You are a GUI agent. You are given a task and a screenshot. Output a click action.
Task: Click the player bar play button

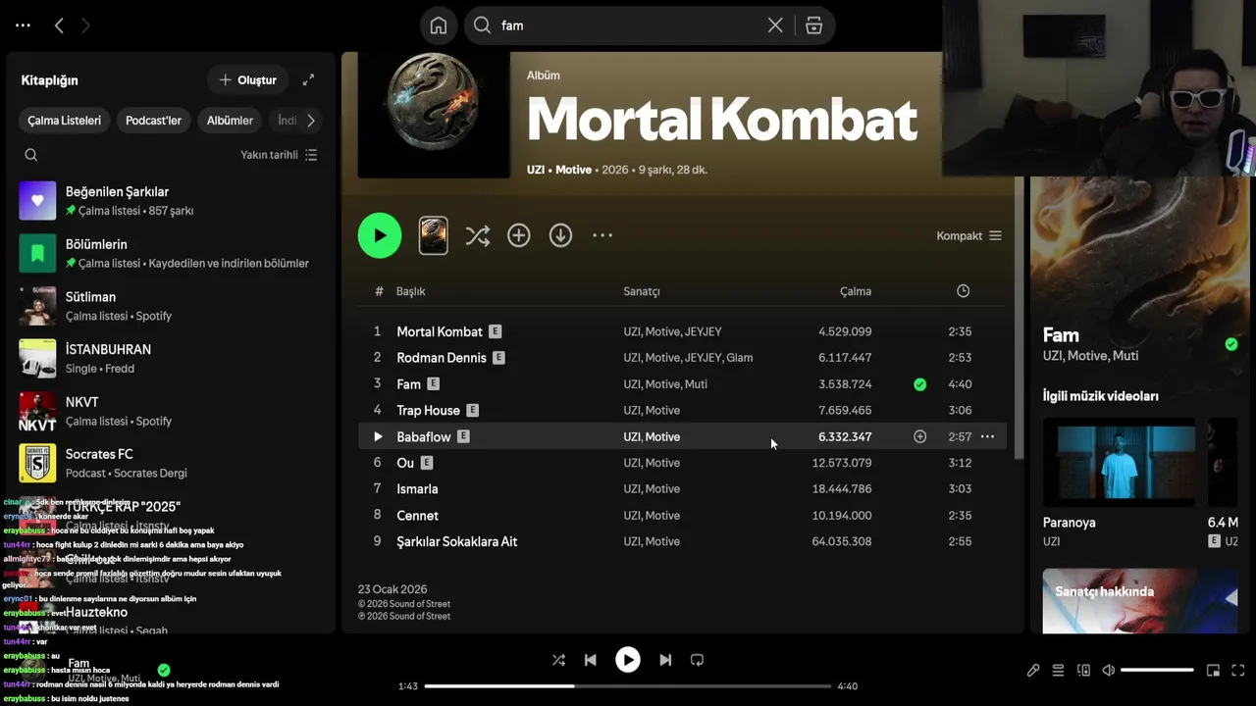628,660
